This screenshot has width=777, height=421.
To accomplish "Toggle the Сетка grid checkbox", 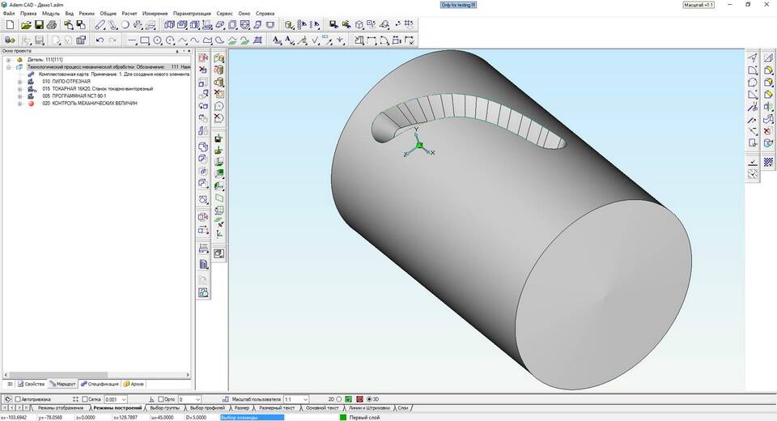I will click(85, 399).
